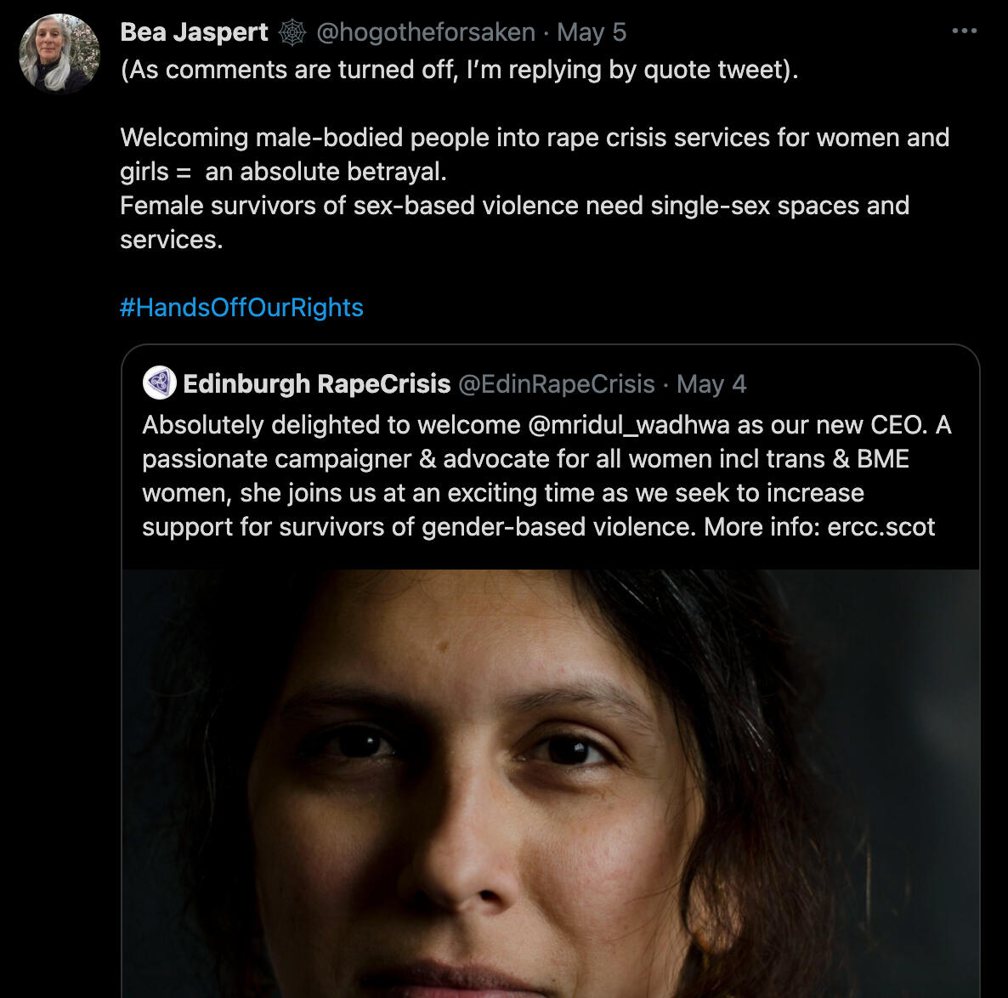Click the 'As comments are turned off' line
The height and width of the screenshot is (998, 1008).
coord(459,70)
